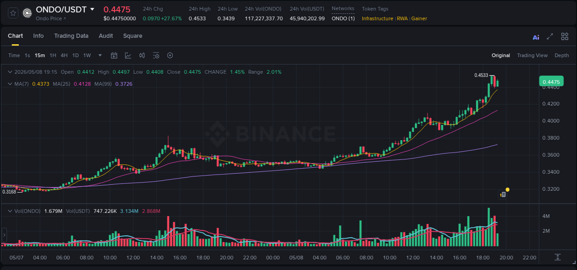Click the 24h change value +27.67%

coord(171,18)
